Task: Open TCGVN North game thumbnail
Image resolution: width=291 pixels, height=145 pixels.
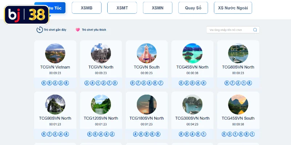Action: (101, 53)
